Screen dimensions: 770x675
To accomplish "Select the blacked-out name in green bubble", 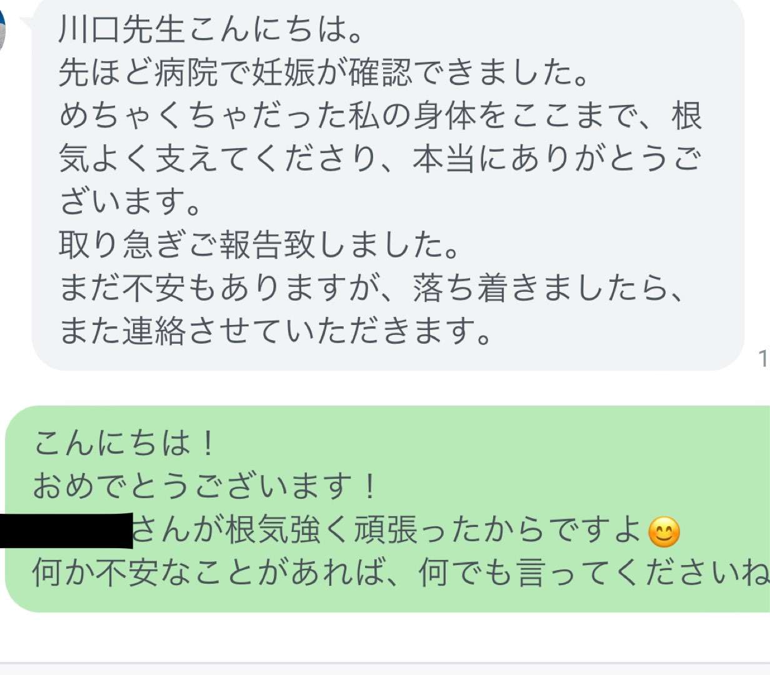I will (66, 531).
